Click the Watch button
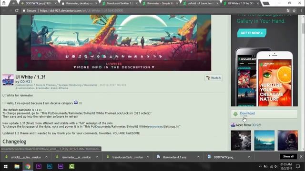The height and width of the screenshot is (171, 305). point(213,78)
